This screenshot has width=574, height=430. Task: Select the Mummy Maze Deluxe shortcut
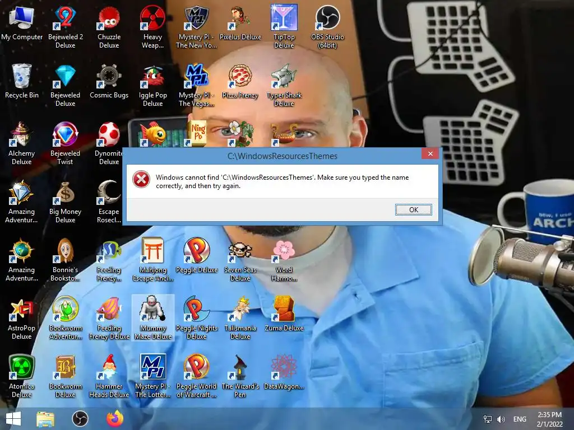[152, 318]
